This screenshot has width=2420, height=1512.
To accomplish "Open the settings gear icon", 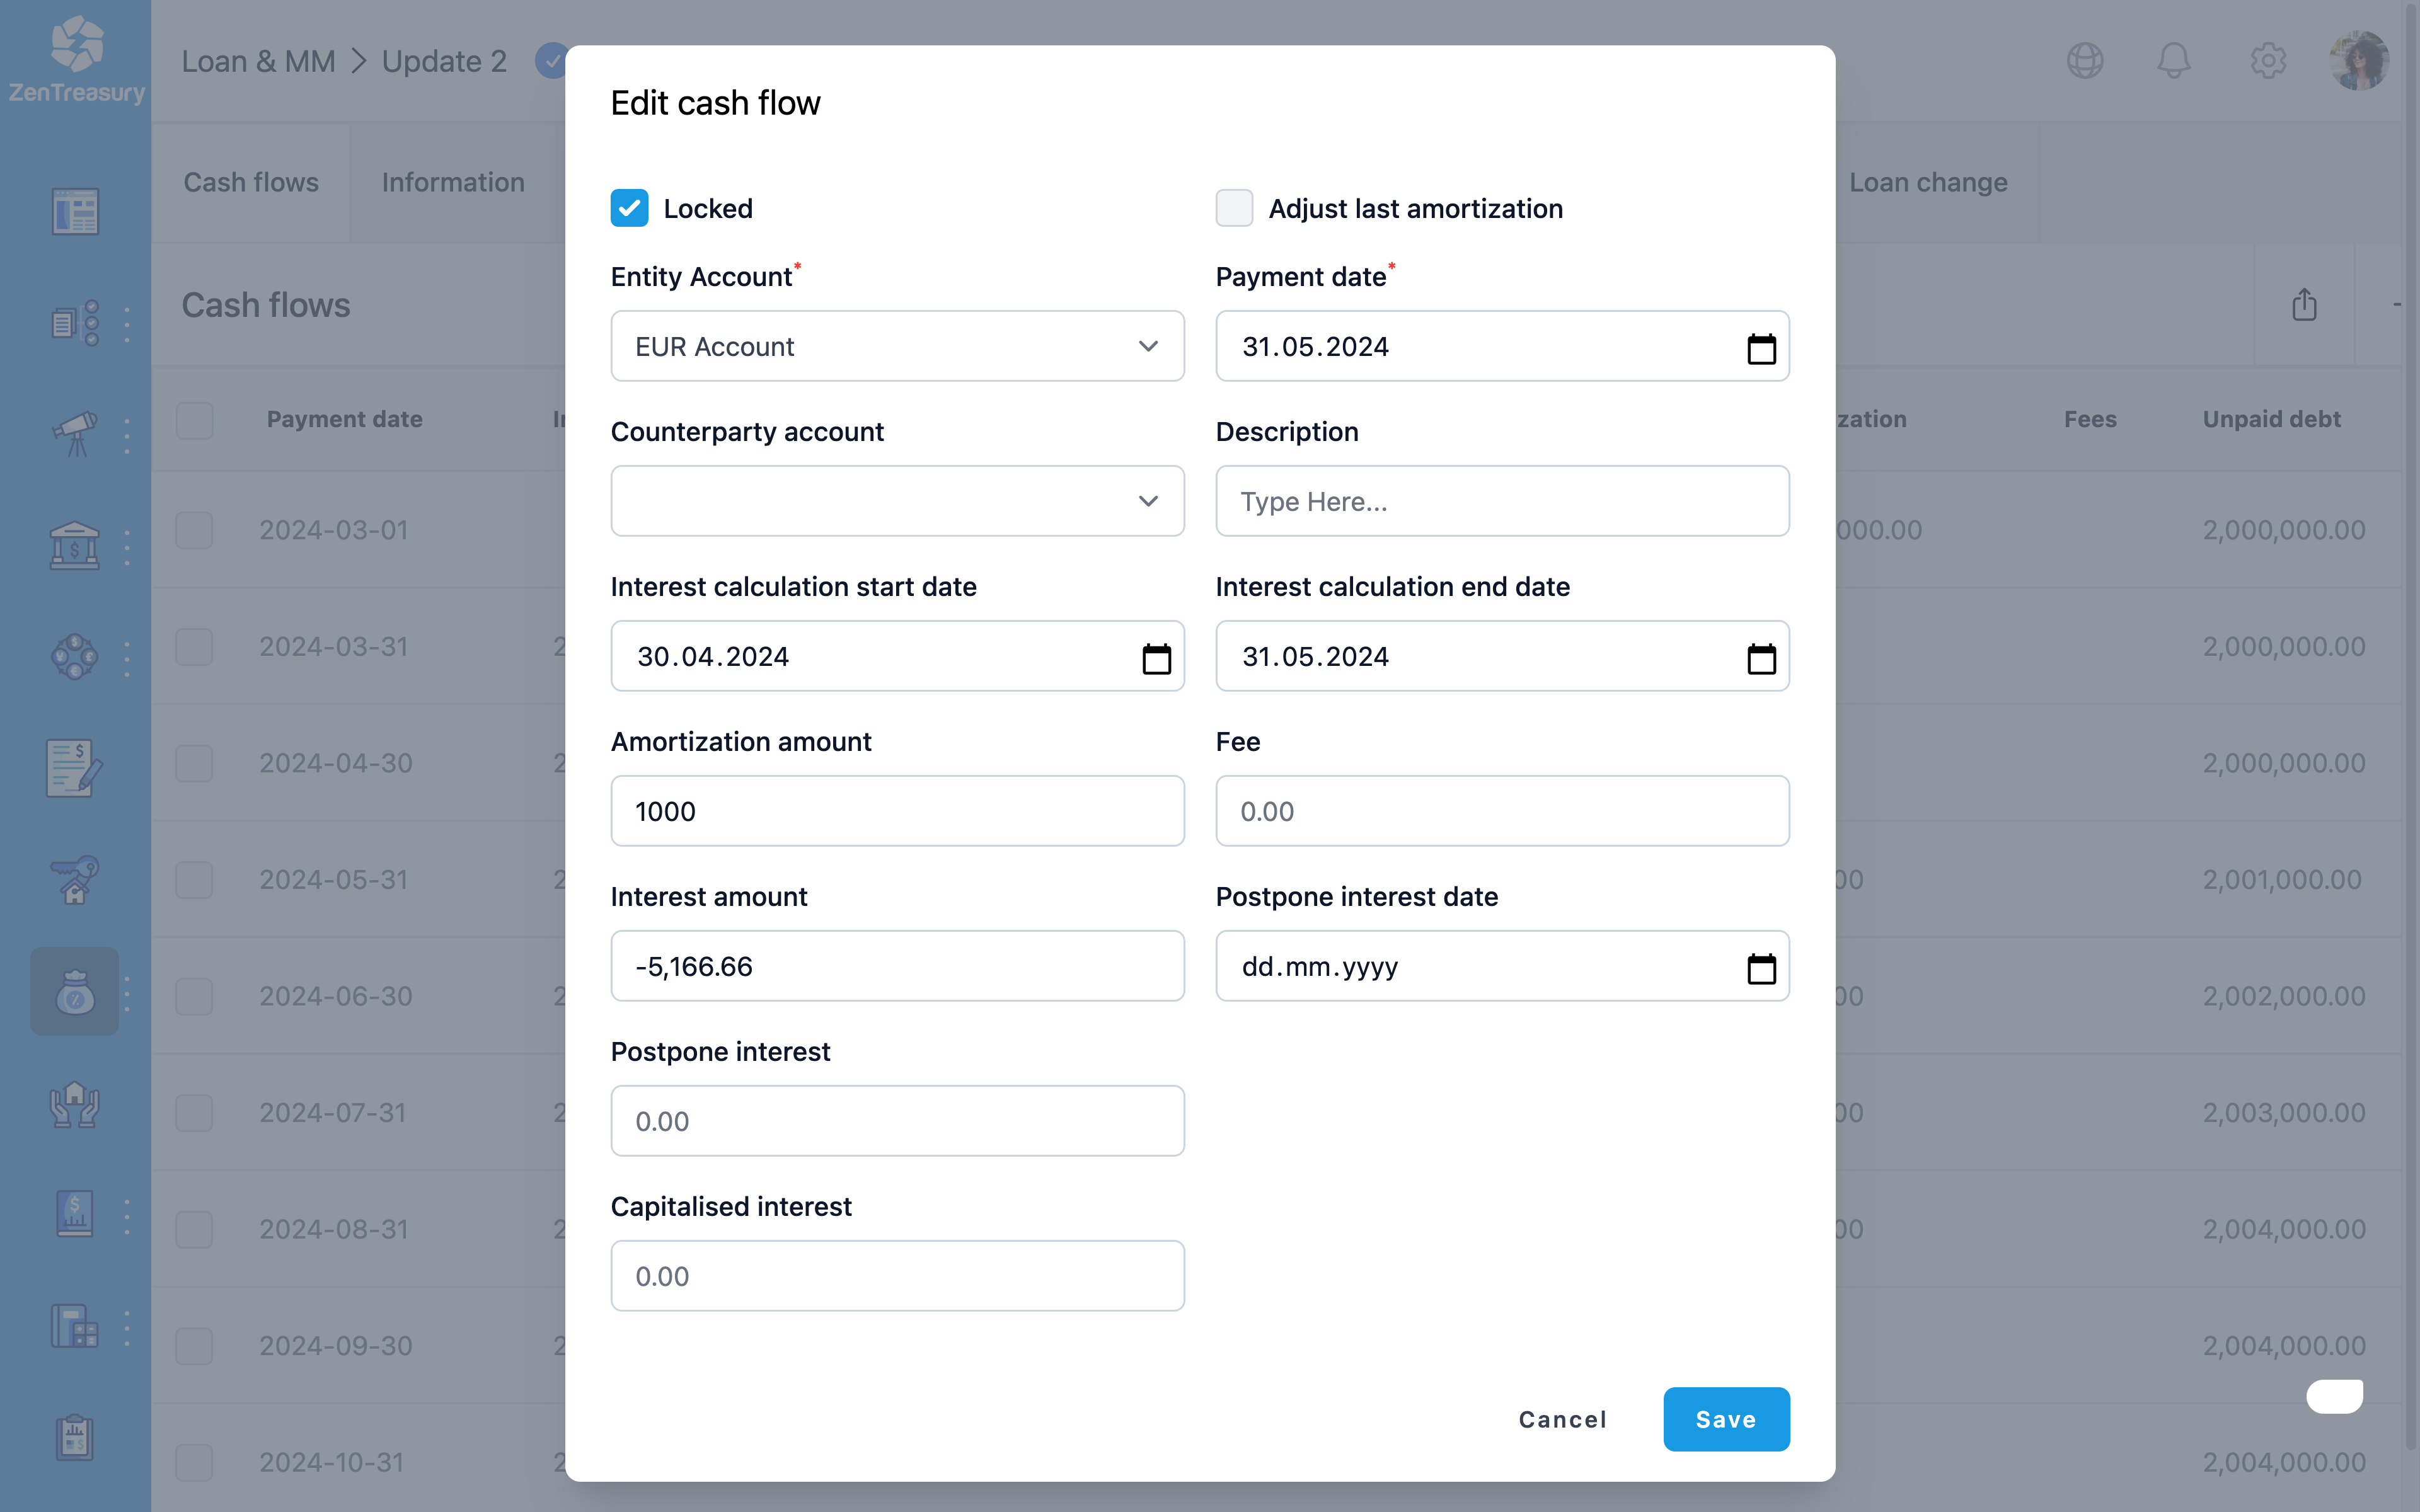I will pos(2267,61).
